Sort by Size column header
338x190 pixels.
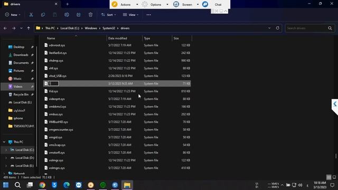point(176,39)
